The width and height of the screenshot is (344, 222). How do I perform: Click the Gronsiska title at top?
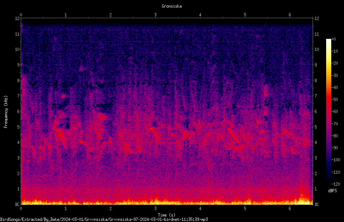(172, 6)
